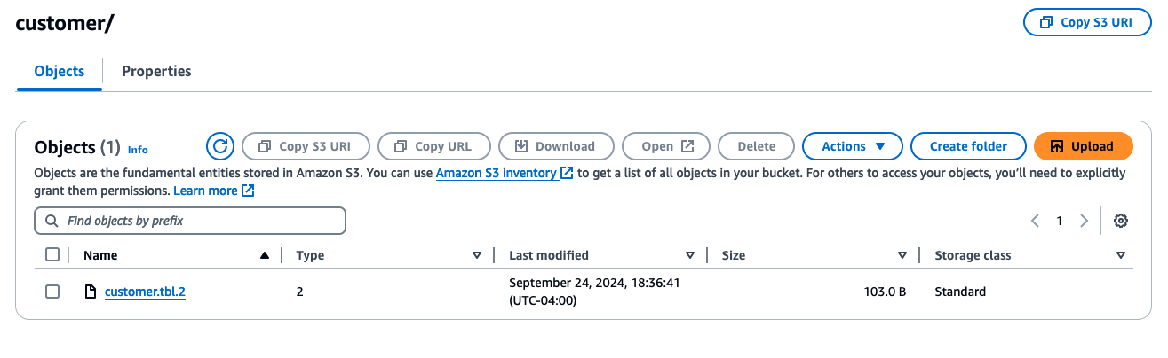Go to previous page arrow
This screenshot has width=1168, height=358.
pos(1035,221)
